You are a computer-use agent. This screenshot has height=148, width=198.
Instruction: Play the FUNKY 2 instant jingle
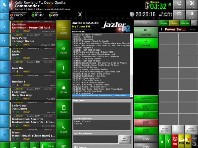[x=146, y=107]
